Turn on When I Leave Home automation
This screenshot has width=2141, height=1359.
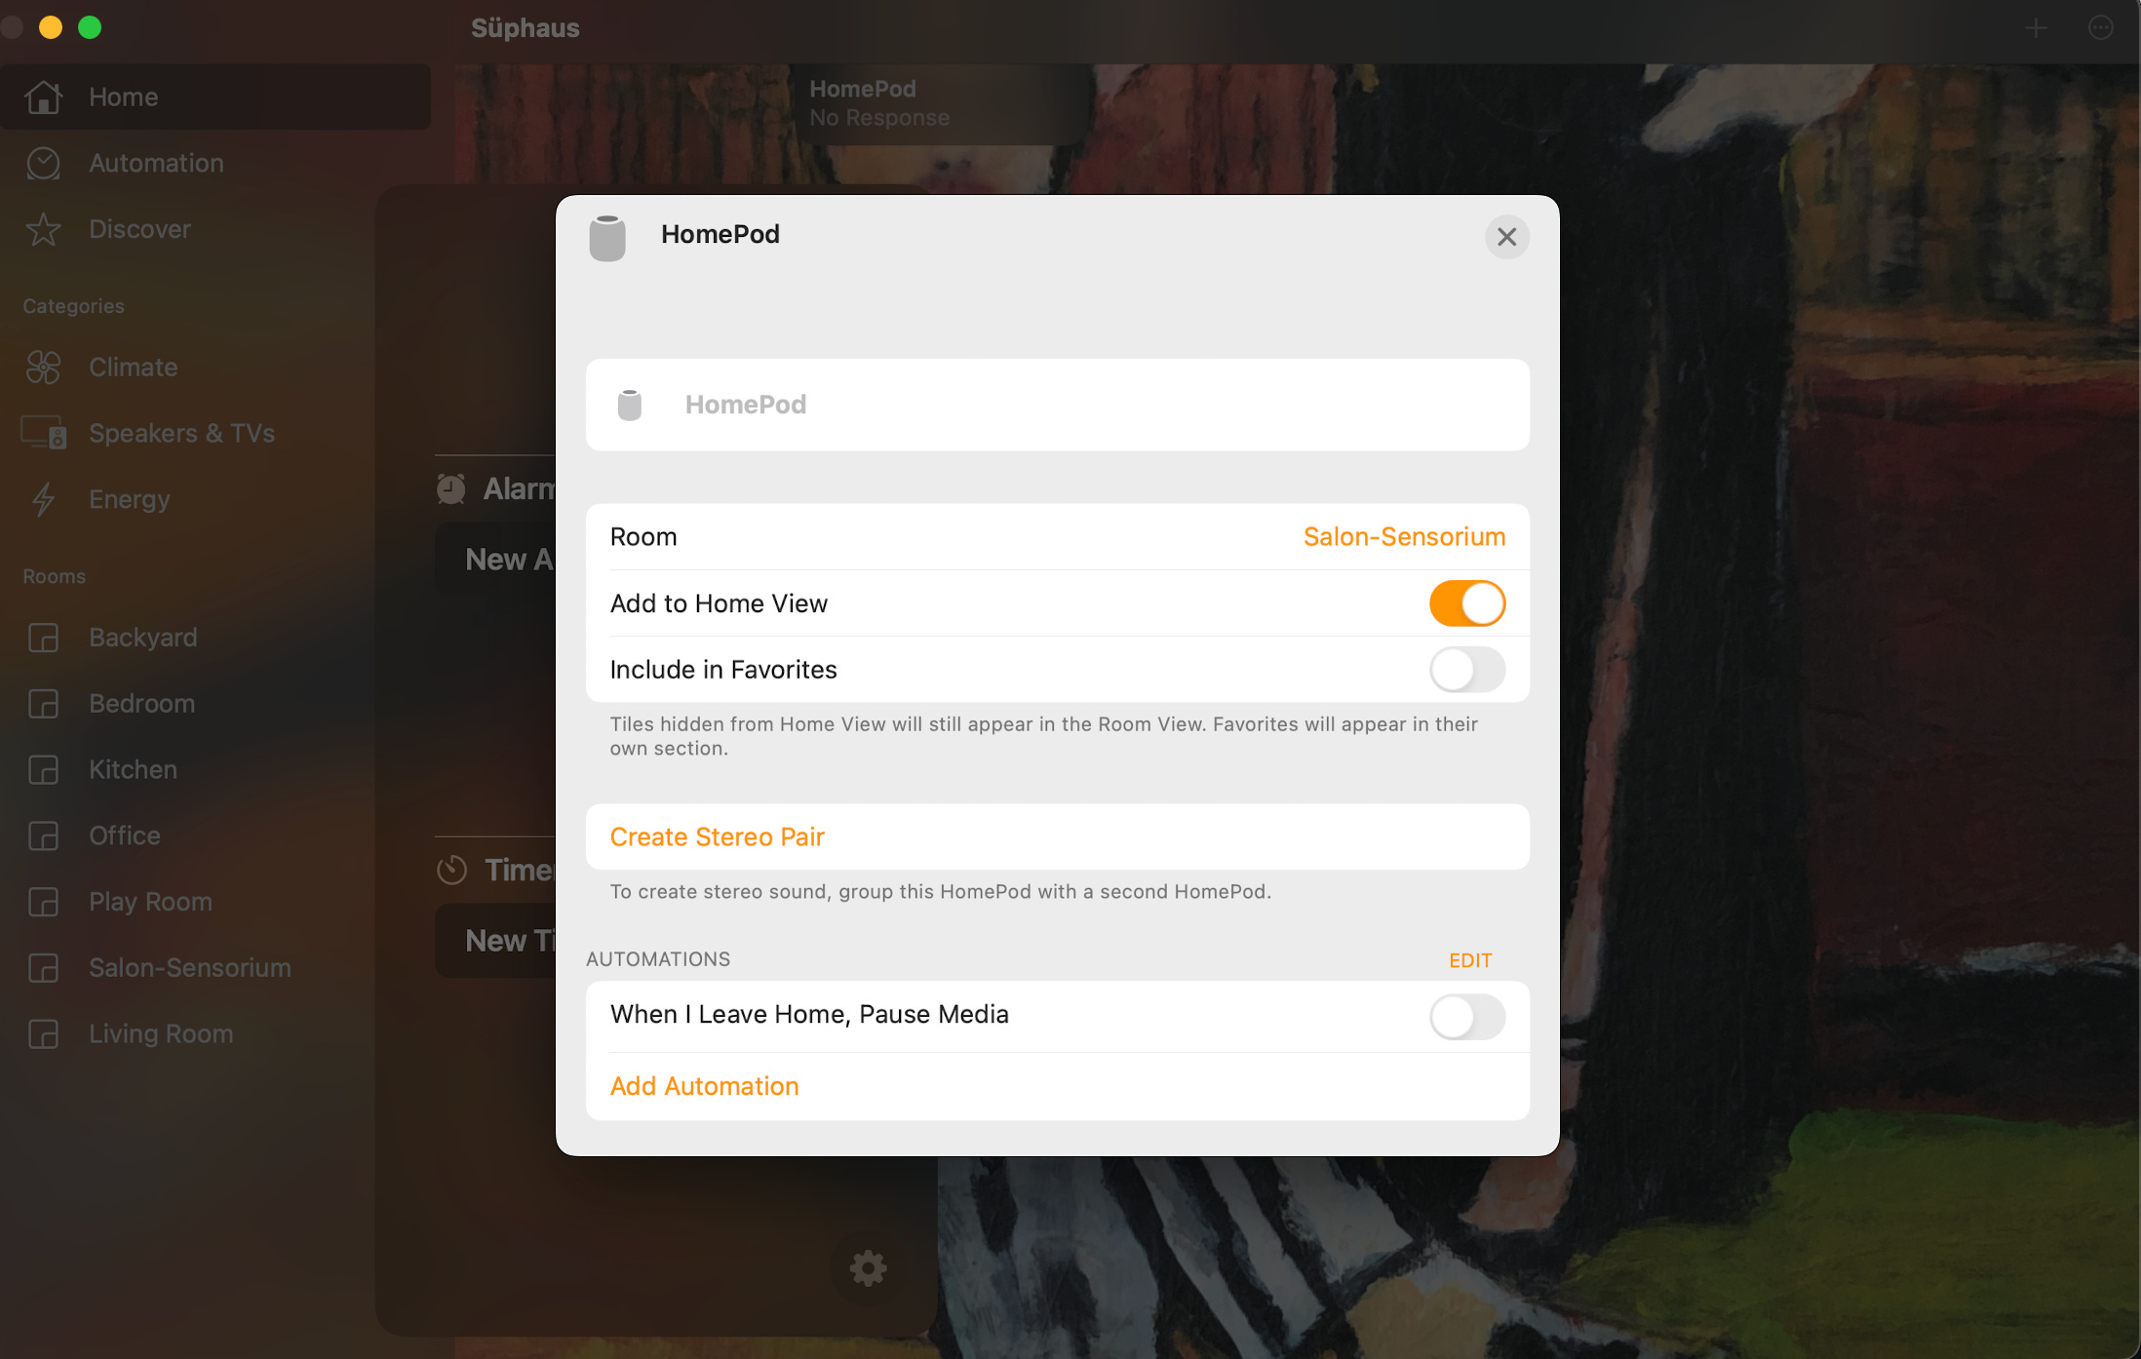(x=1467, y=1017)
